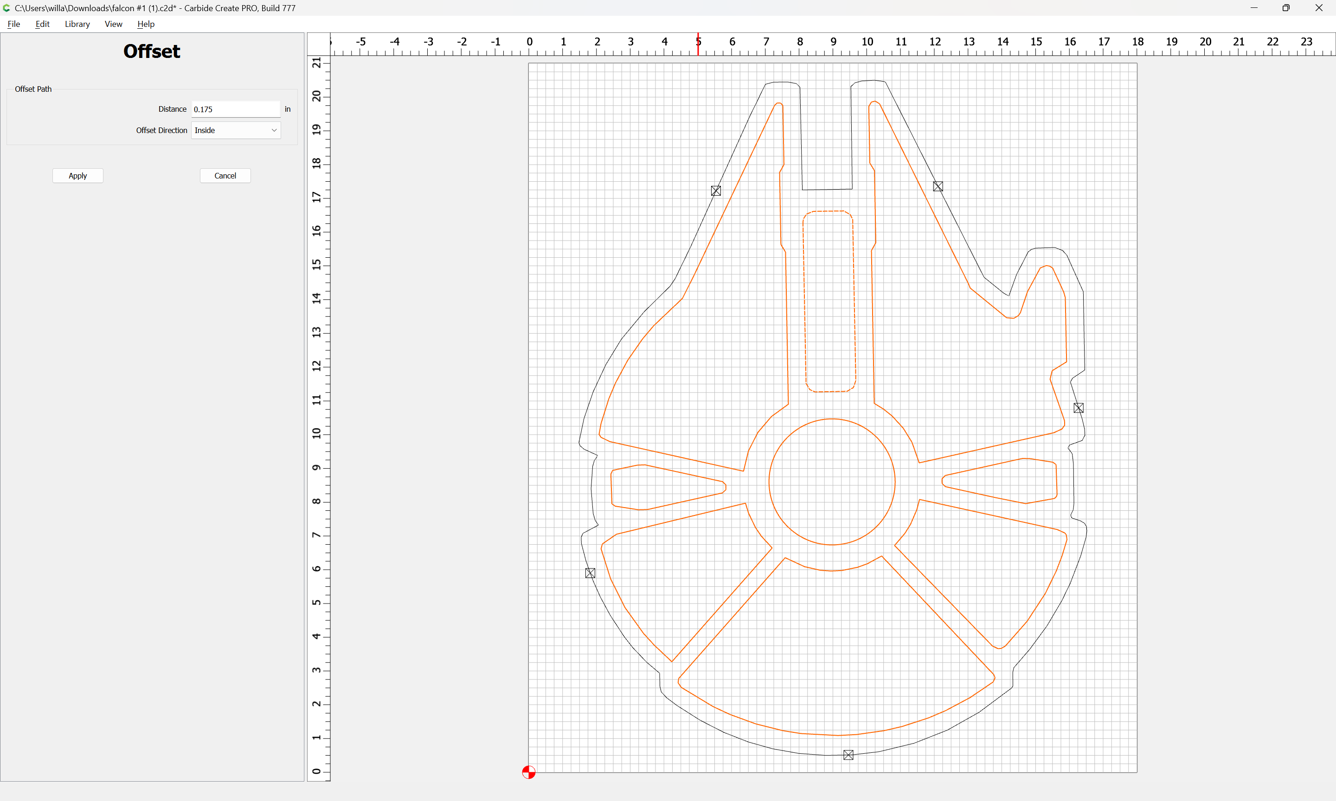Click the Carbide Create icon in title bar
Screen dimensions: 1336x801
6,8
